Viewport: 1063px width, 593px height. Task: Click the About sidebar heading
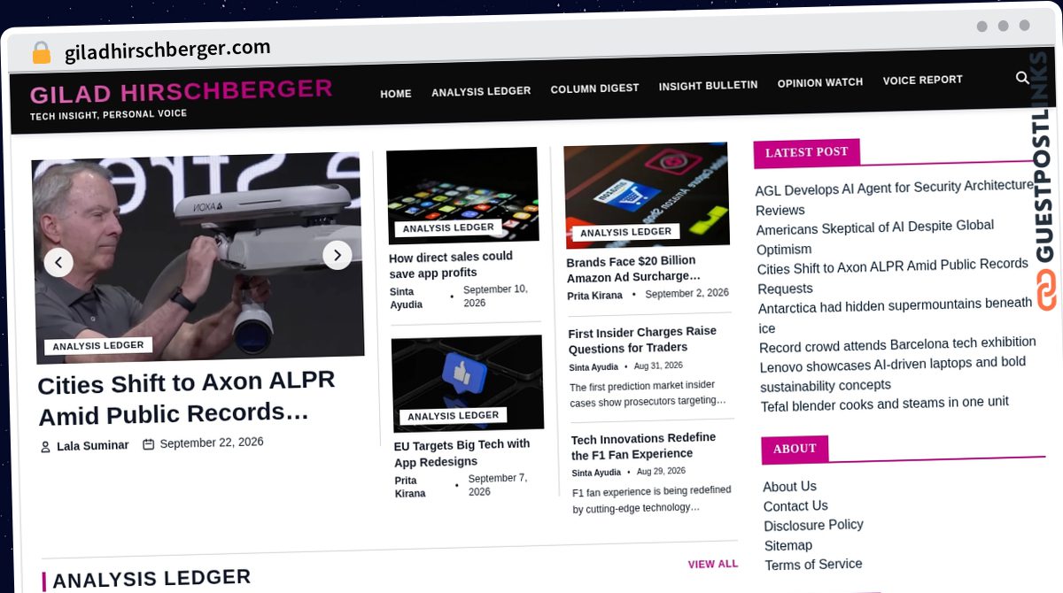(795, 449)
